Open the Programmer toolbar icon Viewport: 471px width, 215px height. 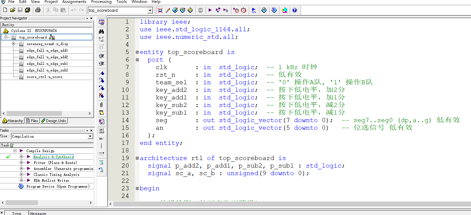pos(274,10)
